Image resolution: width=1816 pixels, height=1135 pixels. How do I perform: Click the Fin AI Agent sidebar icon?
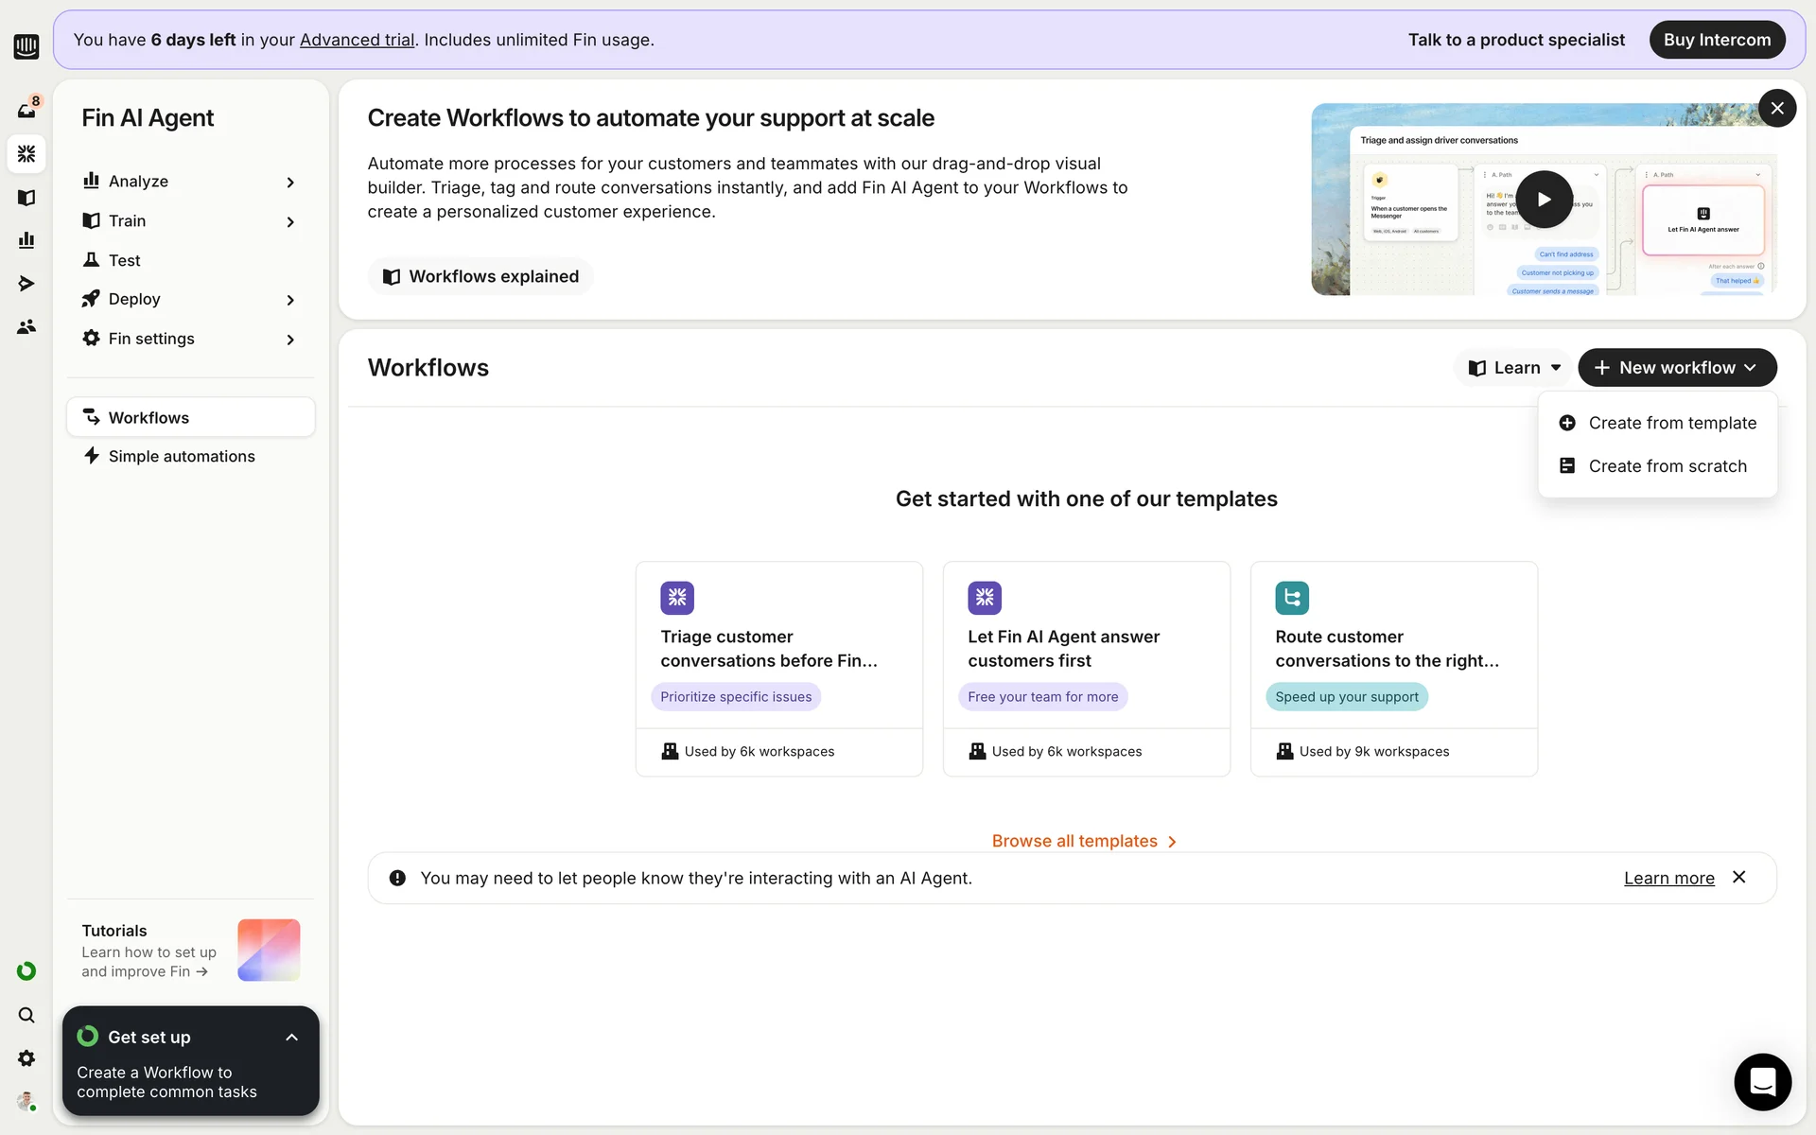coord(26,153)
